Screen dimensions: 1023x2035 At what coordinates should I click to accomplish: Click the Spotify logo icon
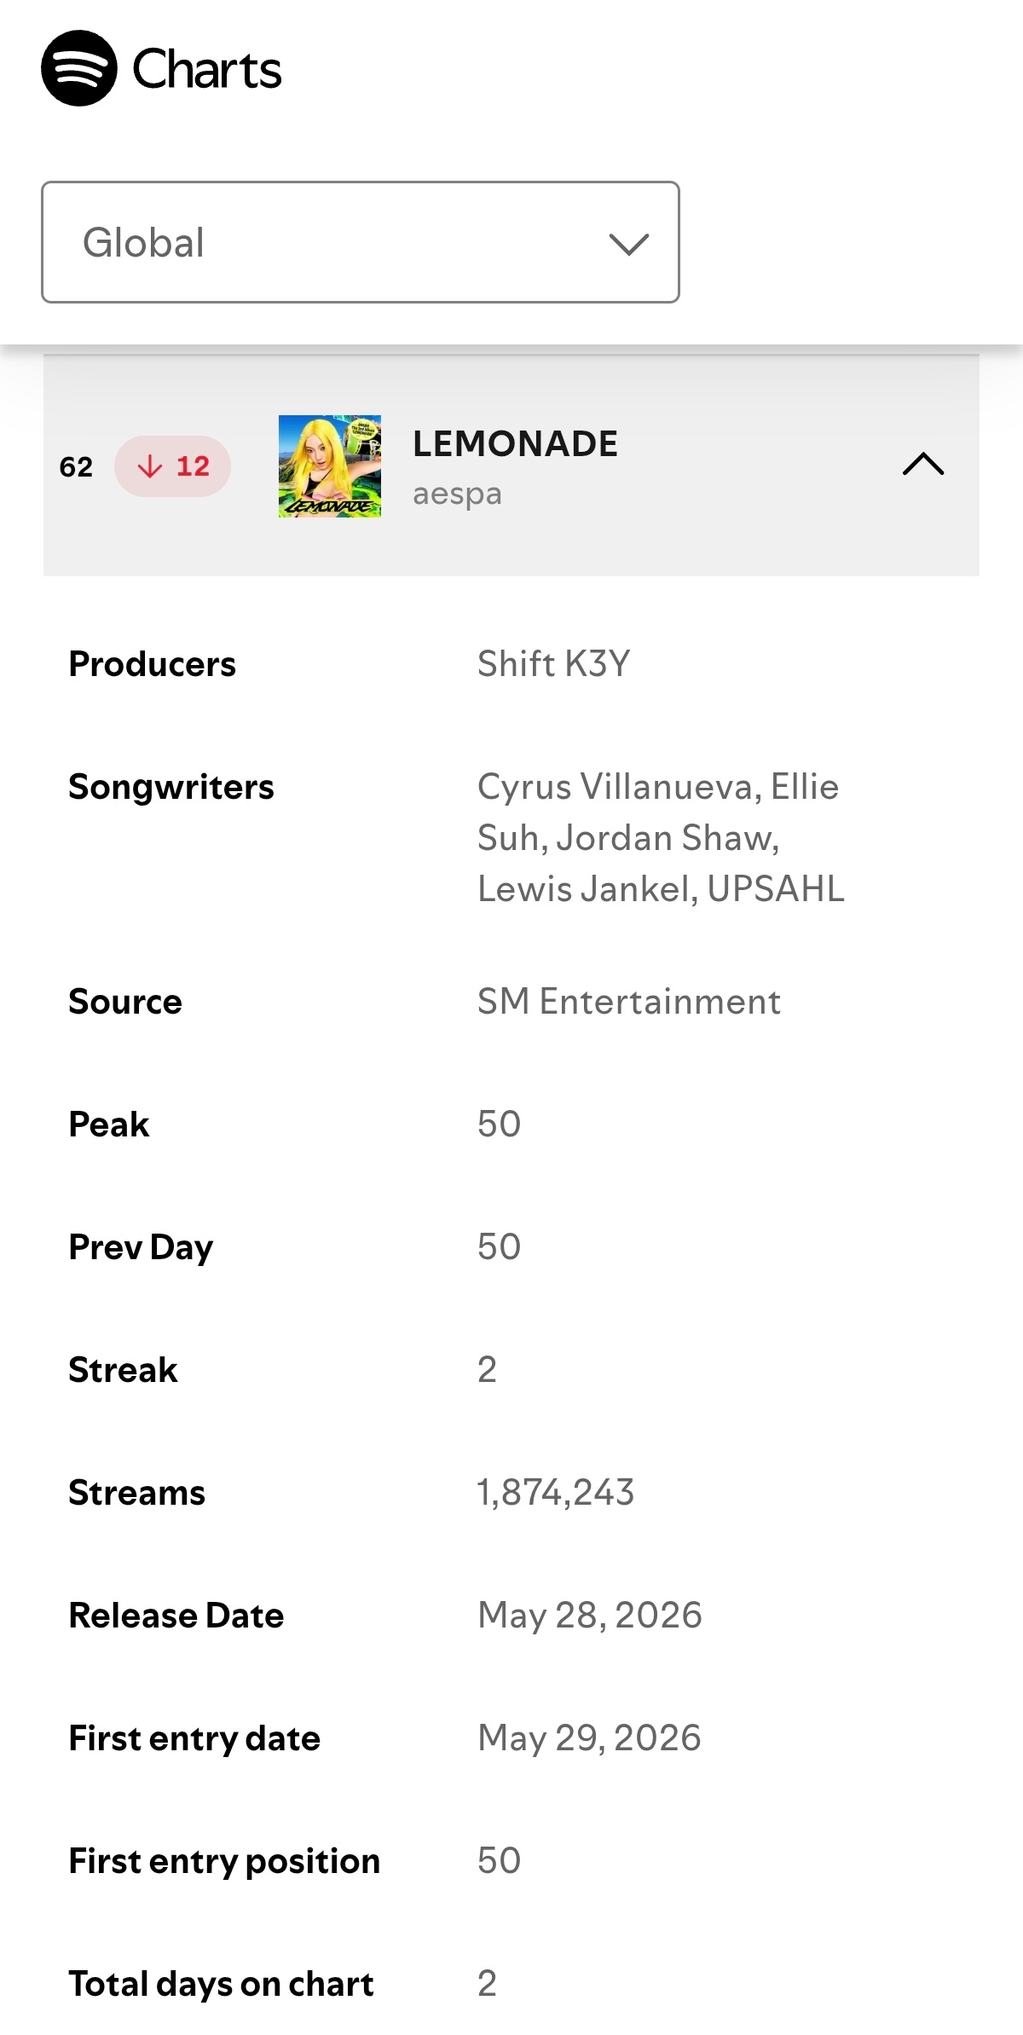click(79, 68)
